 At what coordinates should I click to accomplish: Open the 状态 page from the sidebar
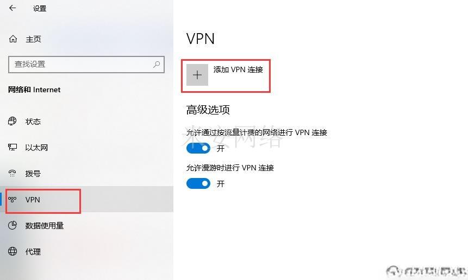point(33,122)
